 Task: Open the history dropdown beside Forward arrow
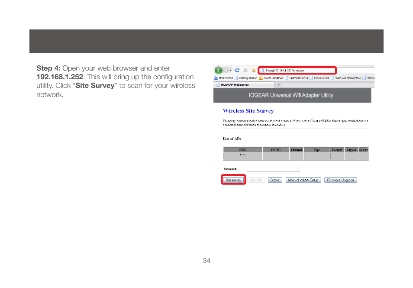[230, 71]
